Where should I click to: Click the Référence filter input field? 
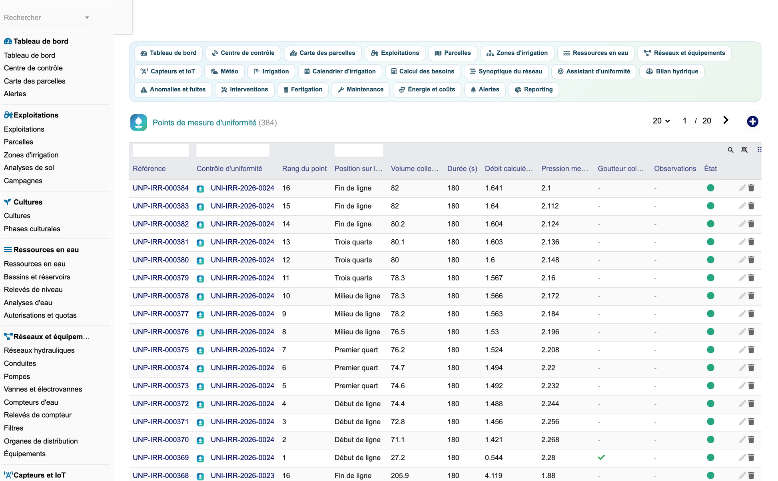[x=161, y=150]
